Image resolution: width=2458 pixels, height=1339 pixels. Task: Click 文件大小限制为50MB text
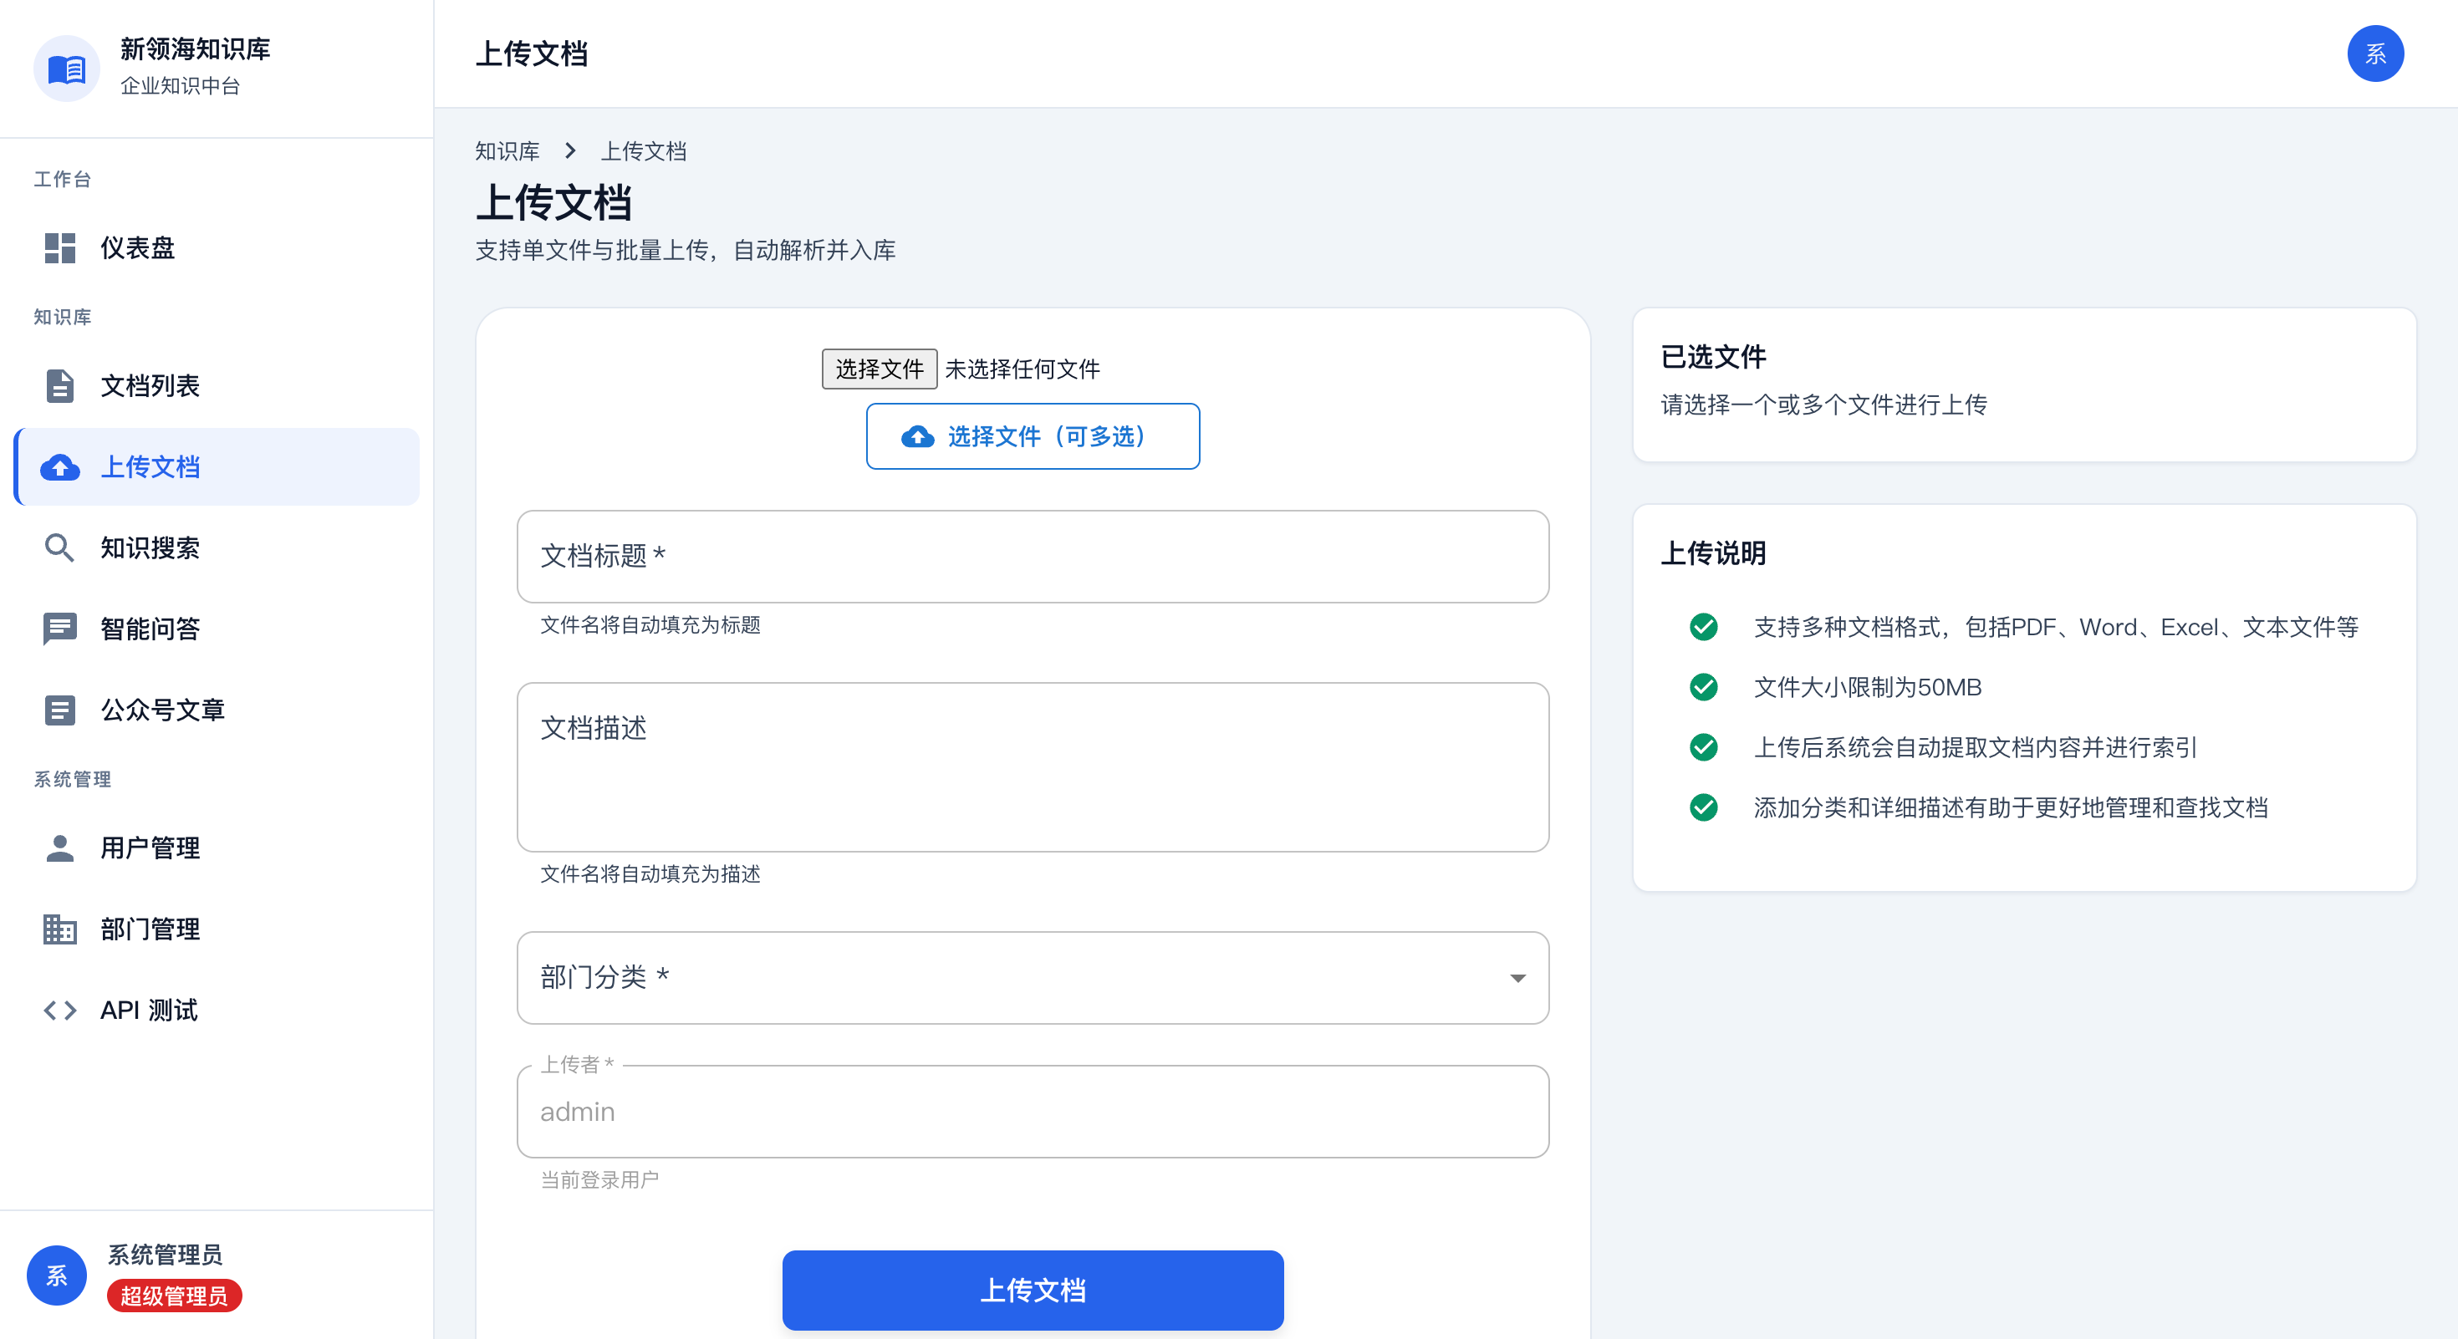pyautogui.click(x=1868, y=687)
